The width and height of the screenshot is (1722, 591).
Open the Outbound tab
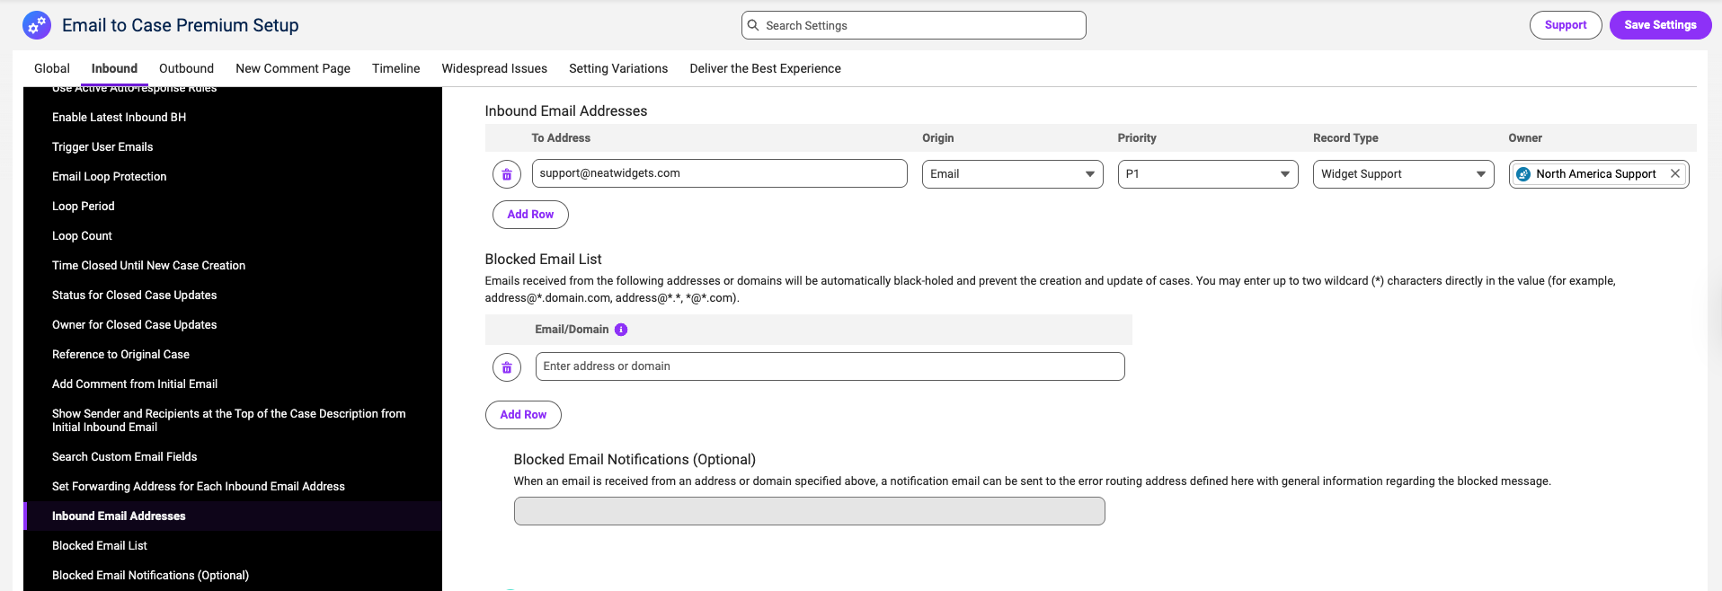point(186,68)
